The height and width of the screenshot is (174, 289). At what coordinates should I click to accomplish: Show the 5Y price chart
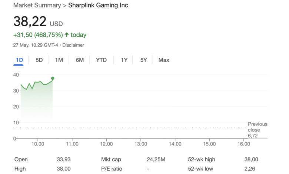pos(144,60)
